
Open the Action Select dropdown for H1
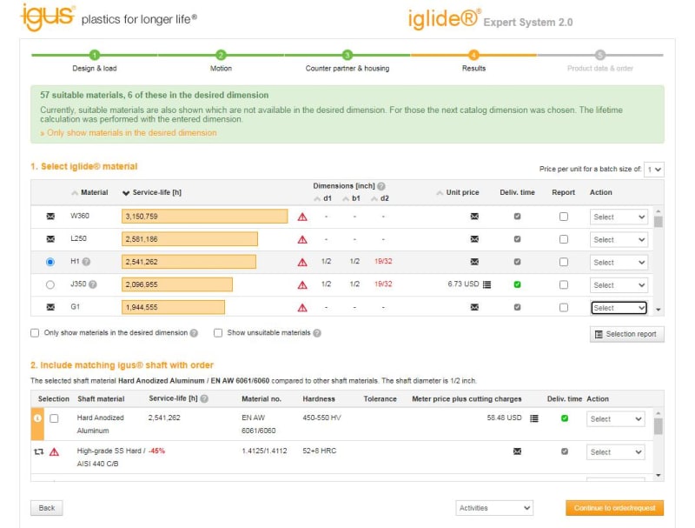[619, 262]
